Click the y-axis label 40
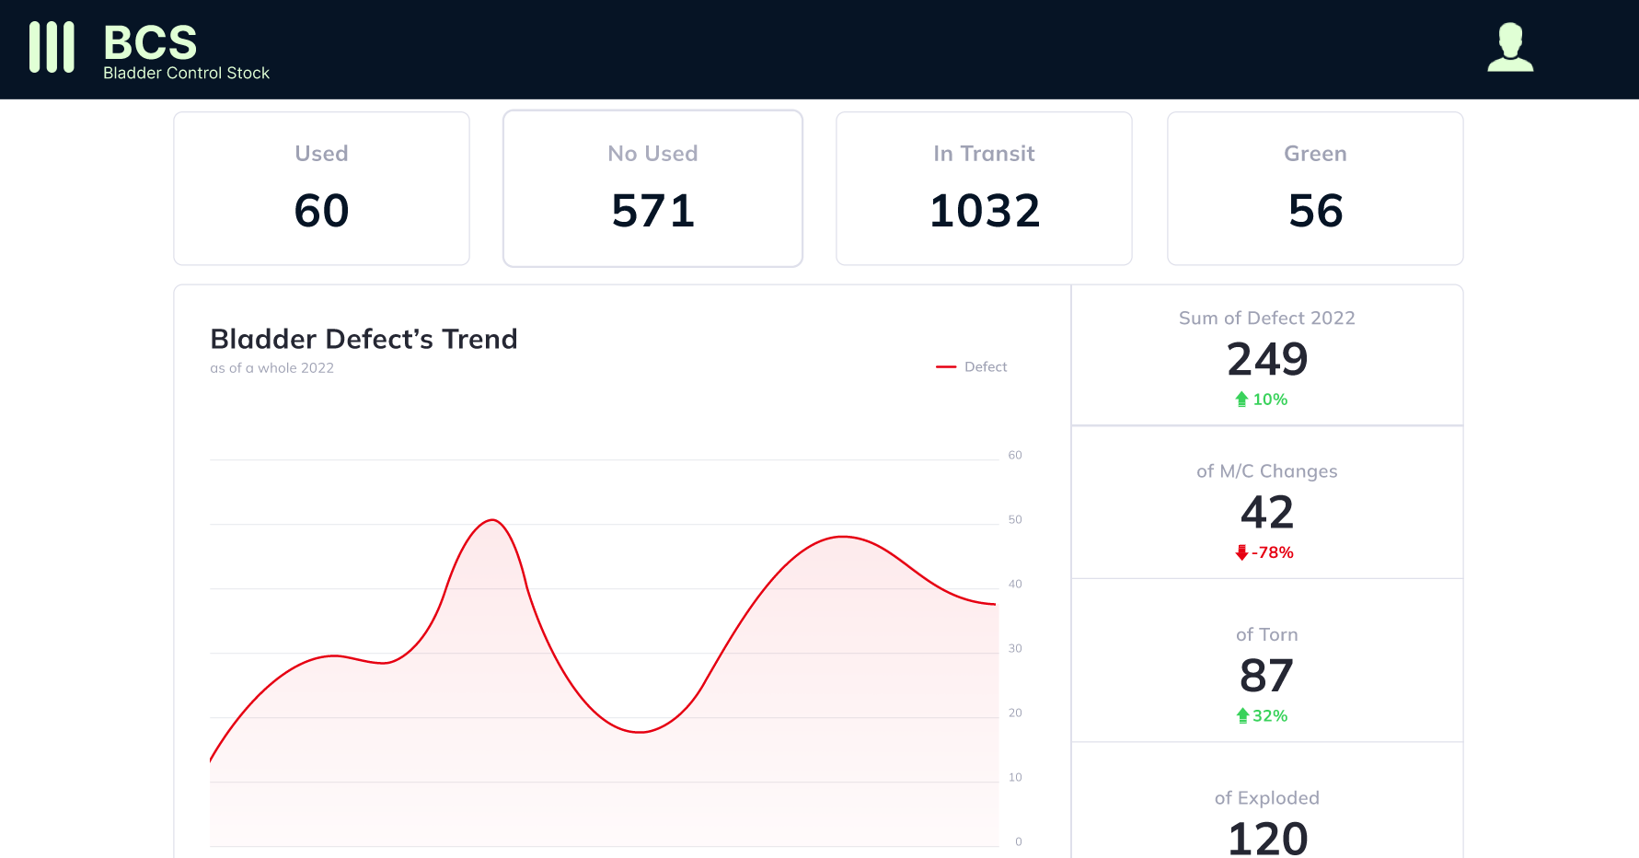The height and width of the screenshot is (858, 1639). (1015, 584)
